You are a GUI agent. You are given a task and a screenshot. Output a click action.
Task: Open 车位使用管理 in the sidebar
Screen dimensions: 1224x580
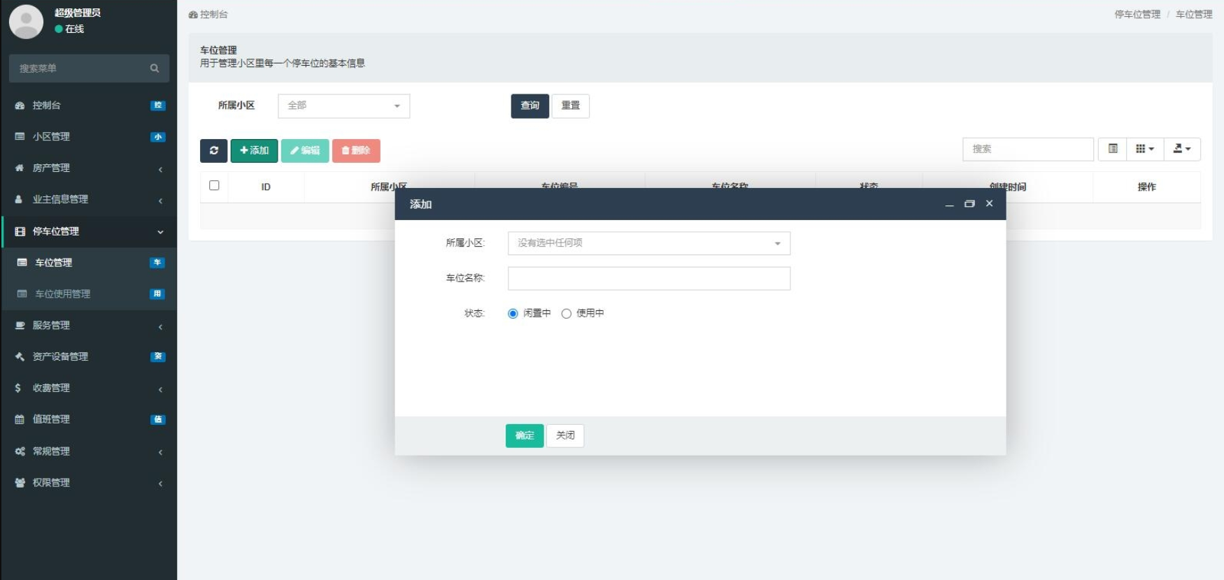88,294
